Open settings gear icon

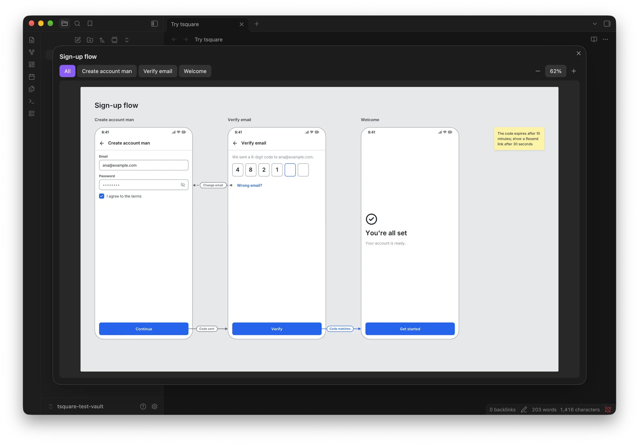(x=154, y=406)
